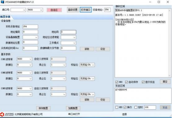Click 读取 button in 设备信息 section
Viewport: 172px width, 118px height.
(87, 49)
